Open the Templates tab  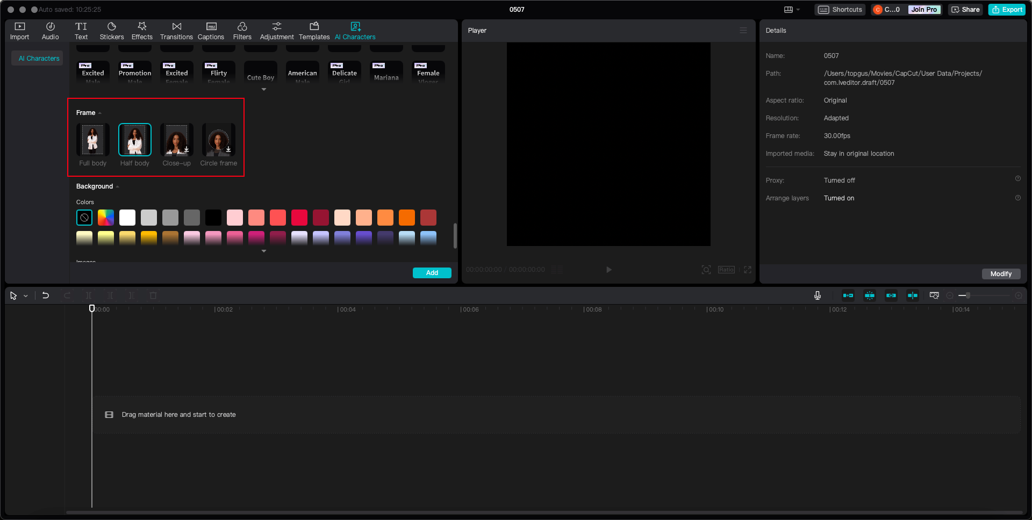pos(314,31)
